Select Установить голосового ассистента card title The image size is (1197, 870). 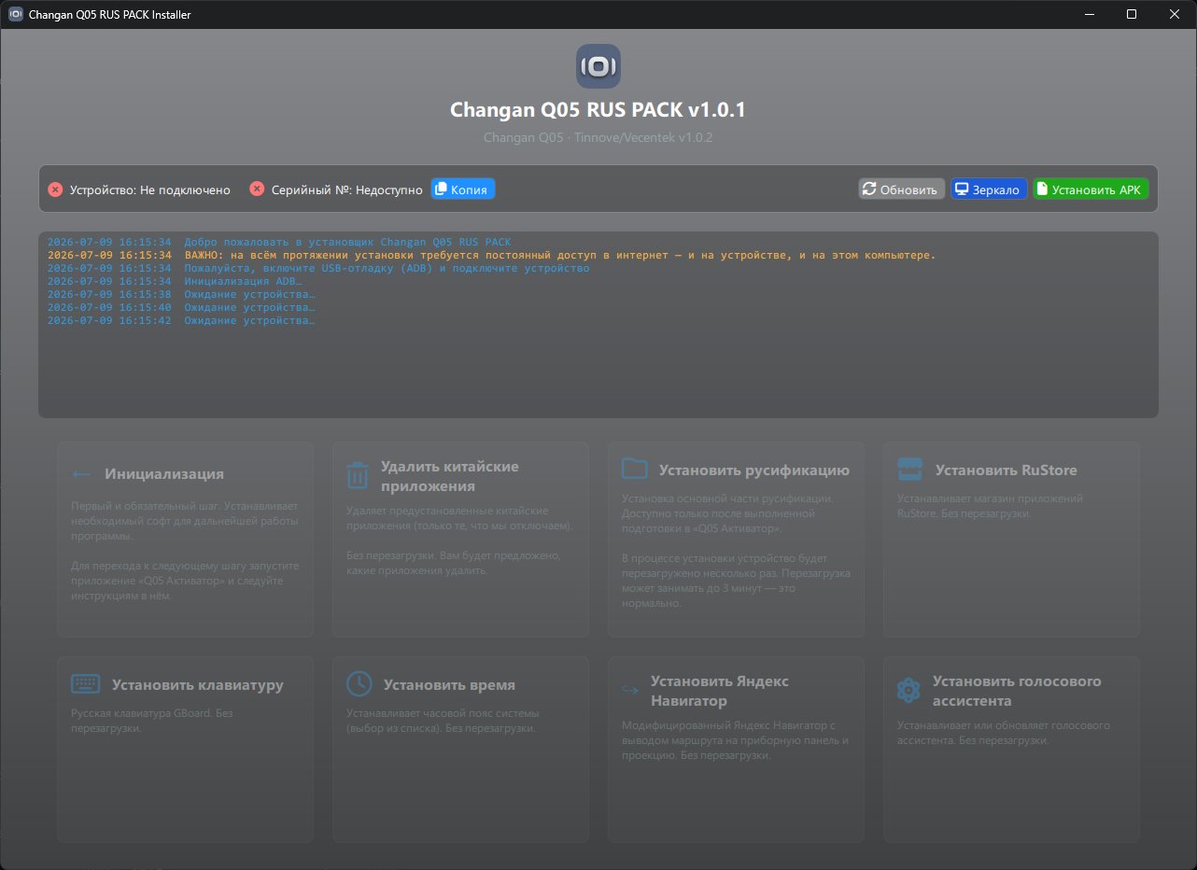1017,691
